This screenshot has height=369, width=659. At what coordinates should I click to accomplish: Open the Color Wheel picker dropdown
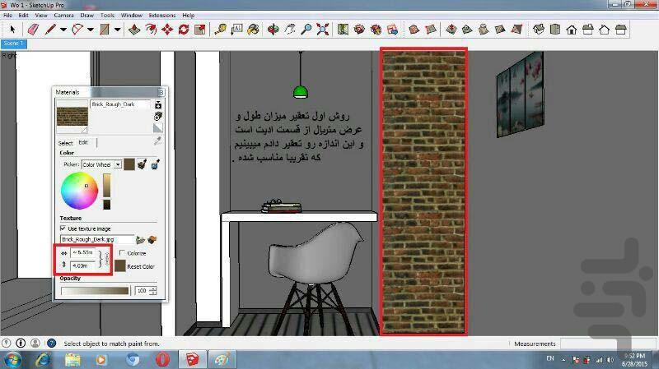point(118,164)
